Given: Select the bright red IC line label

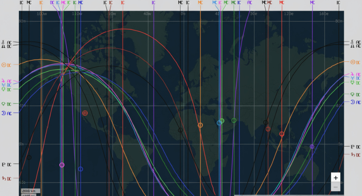Looking at the screenshot, I should click(123, 3).
